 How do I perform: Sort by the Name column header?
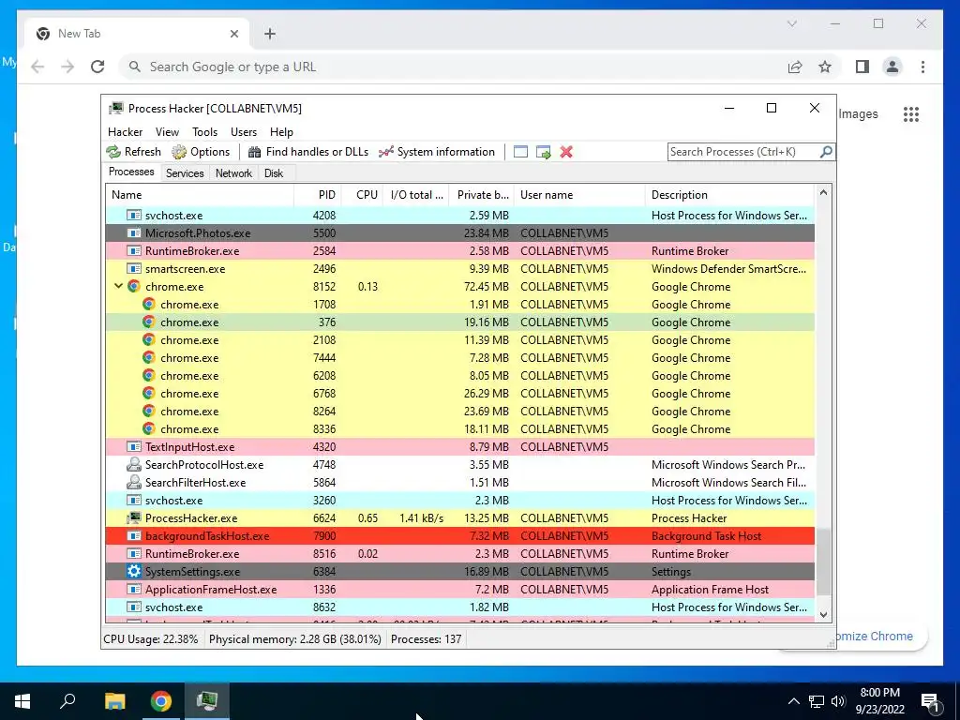200,195
